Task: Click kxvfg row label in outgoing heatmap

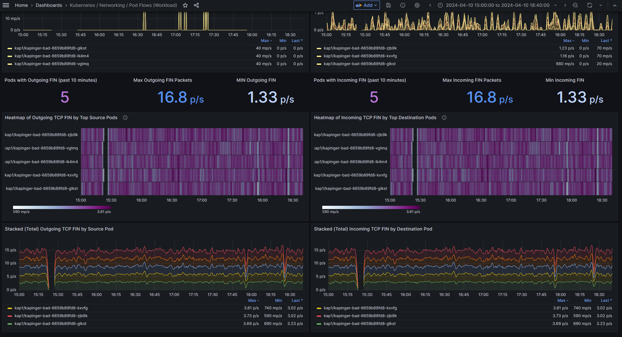Action: point(41,175)
